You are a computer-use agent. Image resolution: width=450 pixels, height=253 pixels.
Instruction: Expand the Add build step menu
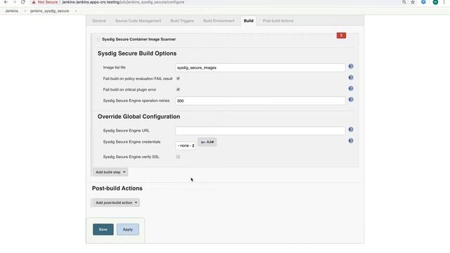(x=110, y=172)
